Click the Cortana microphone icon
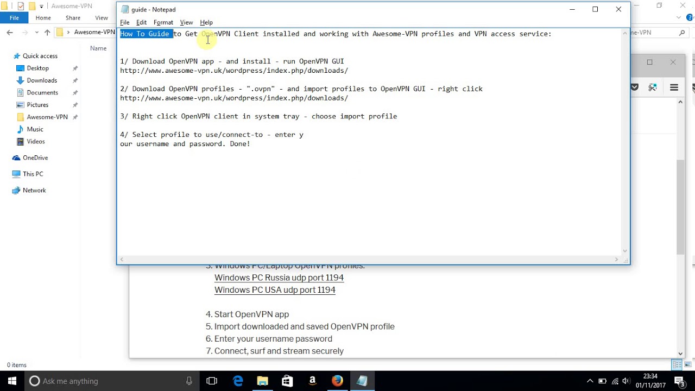This screenshot has width=695, height=391. point(189,381)
